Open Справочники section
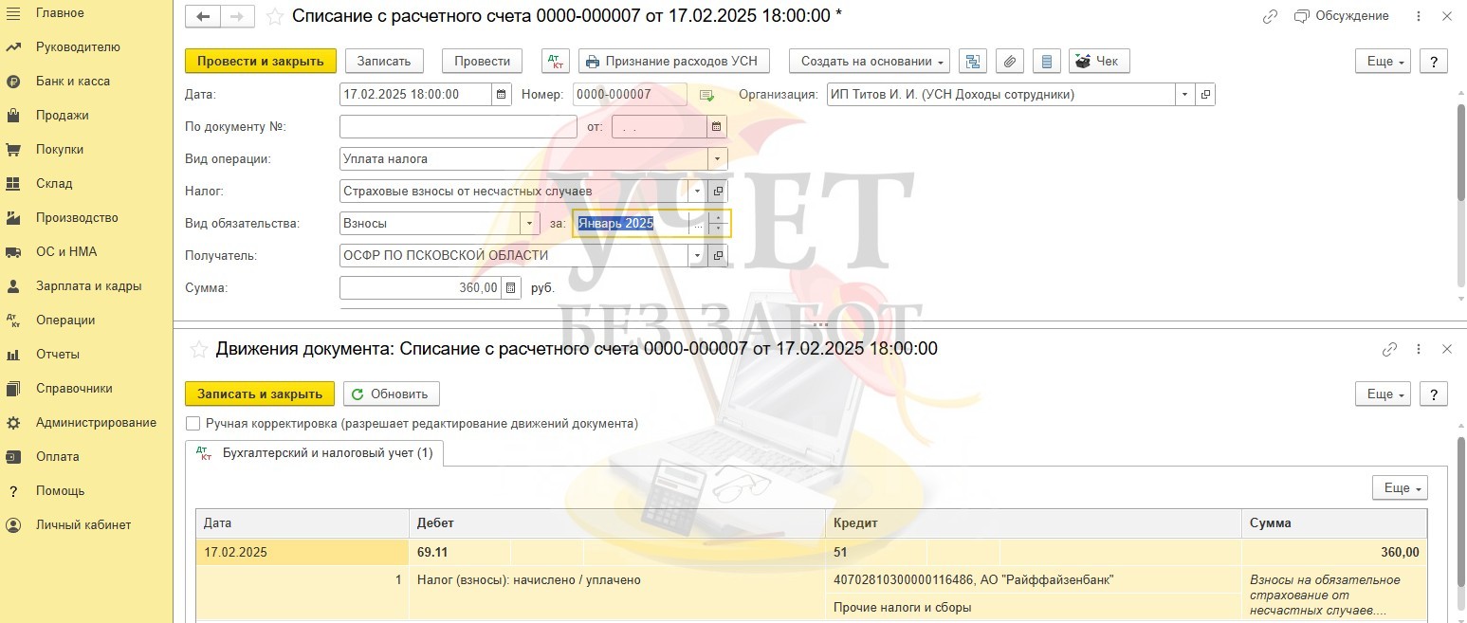 click(74, 389)
